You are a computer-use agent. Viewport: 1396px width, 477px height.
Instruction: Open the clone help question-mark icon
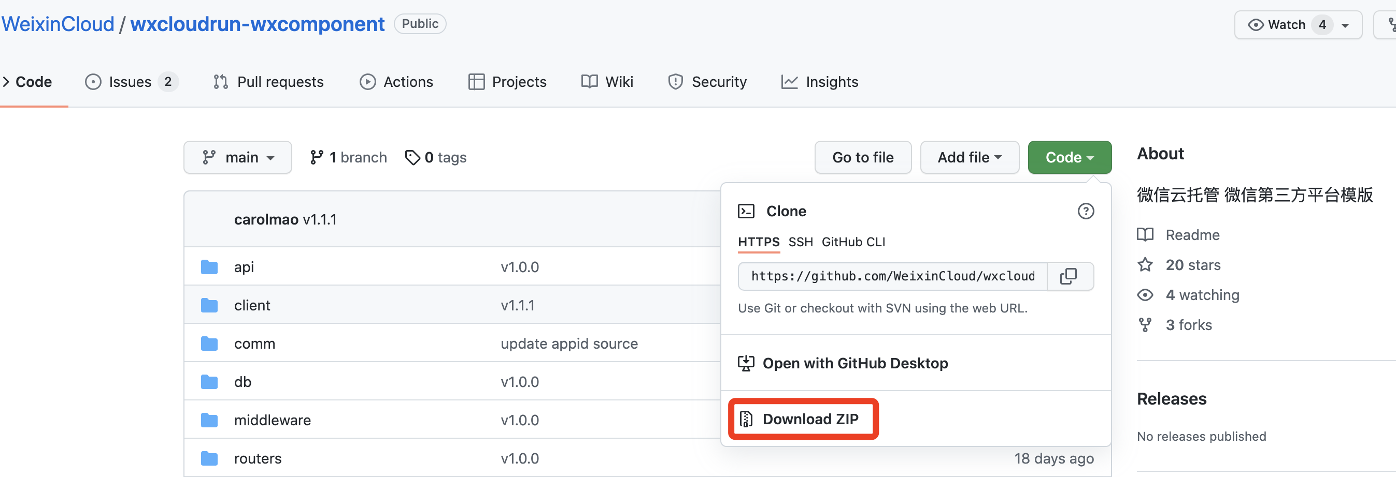point(1086,211)
